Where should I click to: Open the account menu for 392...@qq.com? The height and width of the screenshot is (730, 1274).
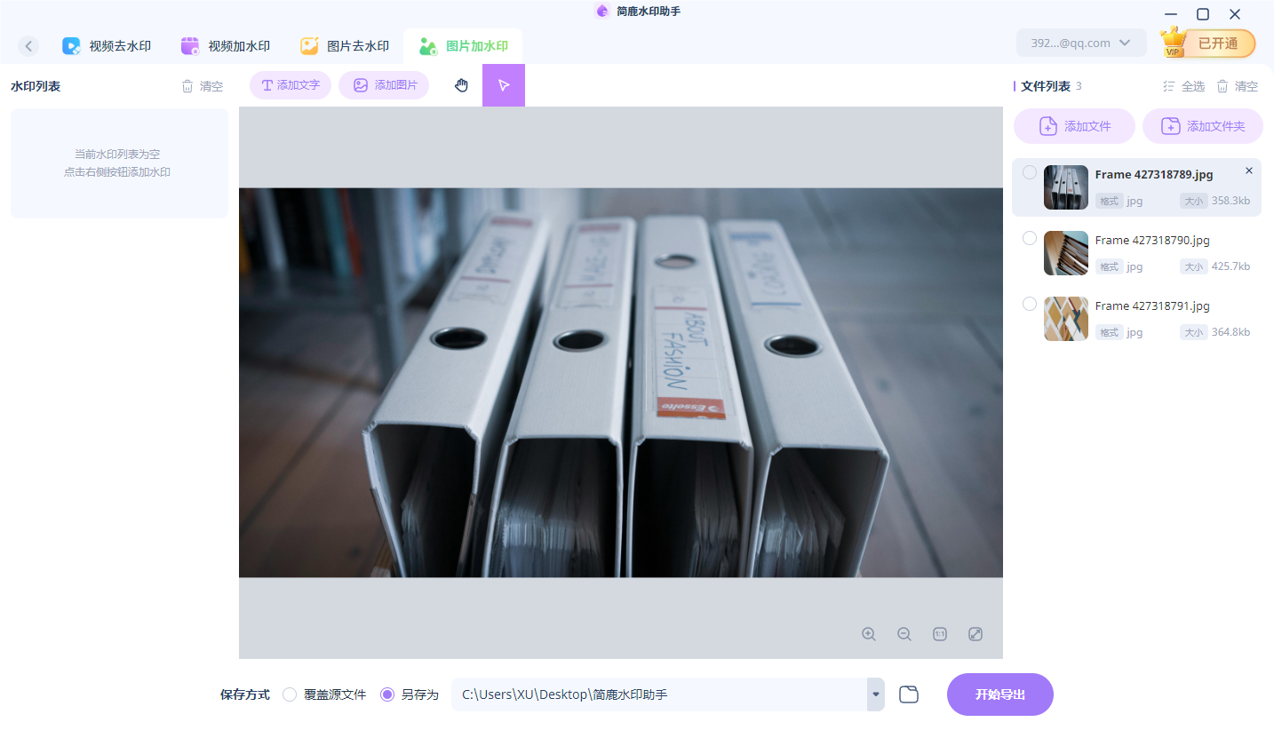point(1081,42)
